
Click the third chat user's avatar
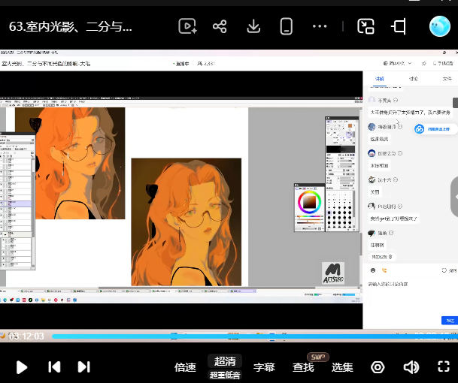click(x=372, y=153)
